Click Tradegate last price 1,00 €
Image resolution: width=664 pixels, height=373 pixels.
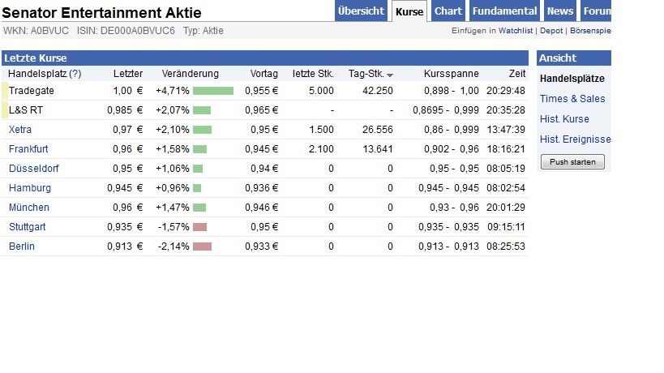127,91
